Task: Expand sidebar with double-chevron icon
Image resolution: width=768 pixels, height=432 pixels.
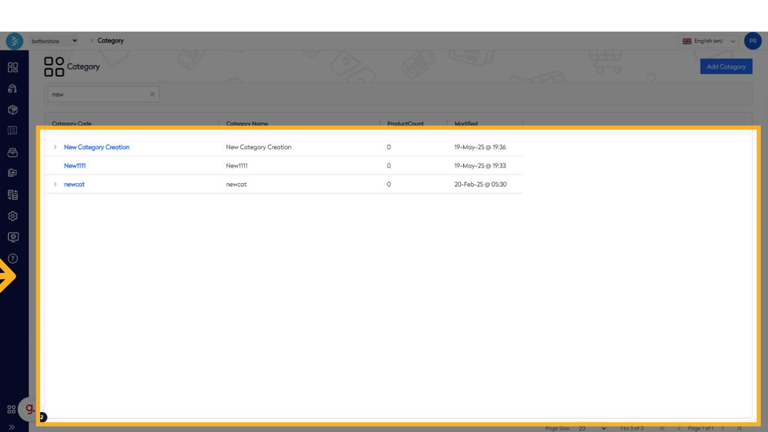Action: [12, 427]
